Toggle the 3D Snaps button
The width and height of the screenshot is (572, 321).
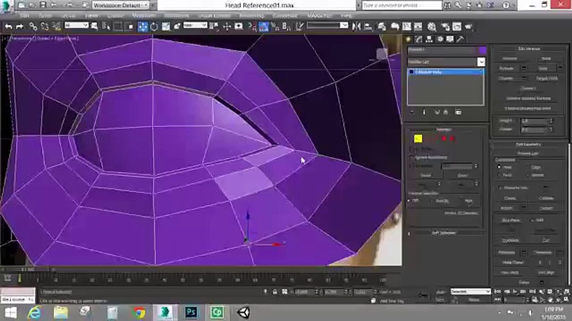(252, 27)
